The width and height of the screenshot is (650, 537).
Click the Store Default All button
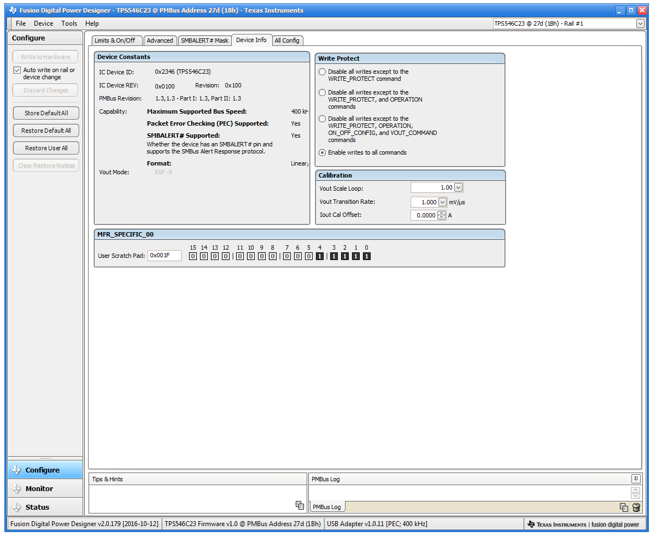pyautogui.click(x=46, y=113)
